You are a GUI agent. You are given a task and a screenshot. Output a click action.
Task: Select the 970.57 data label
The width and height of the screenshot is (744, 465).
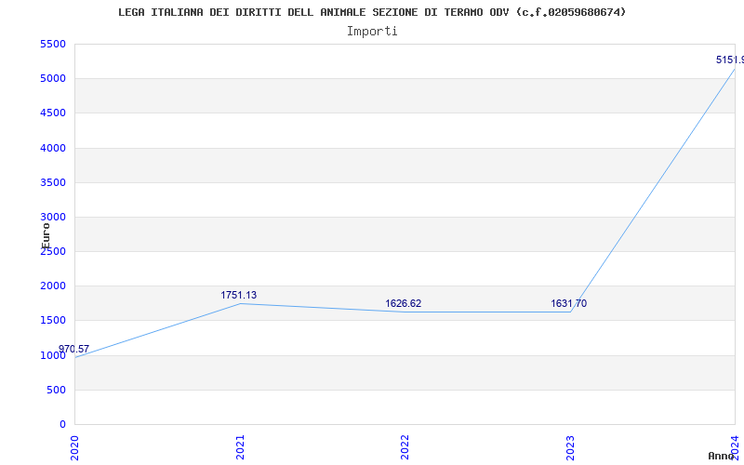coord(74,350)
